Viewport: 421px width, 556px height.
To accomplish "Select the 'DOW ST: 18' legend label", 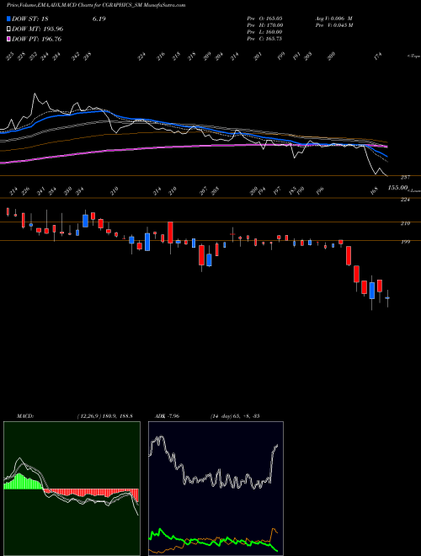I will point(30,19).
